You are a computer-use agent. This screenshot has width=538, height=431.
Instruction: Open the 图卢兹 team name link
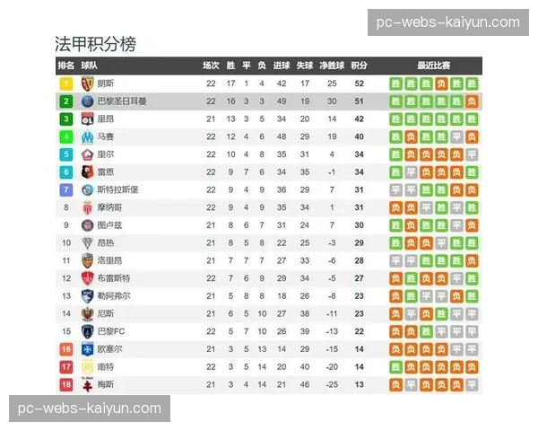[x=108, y=225]
